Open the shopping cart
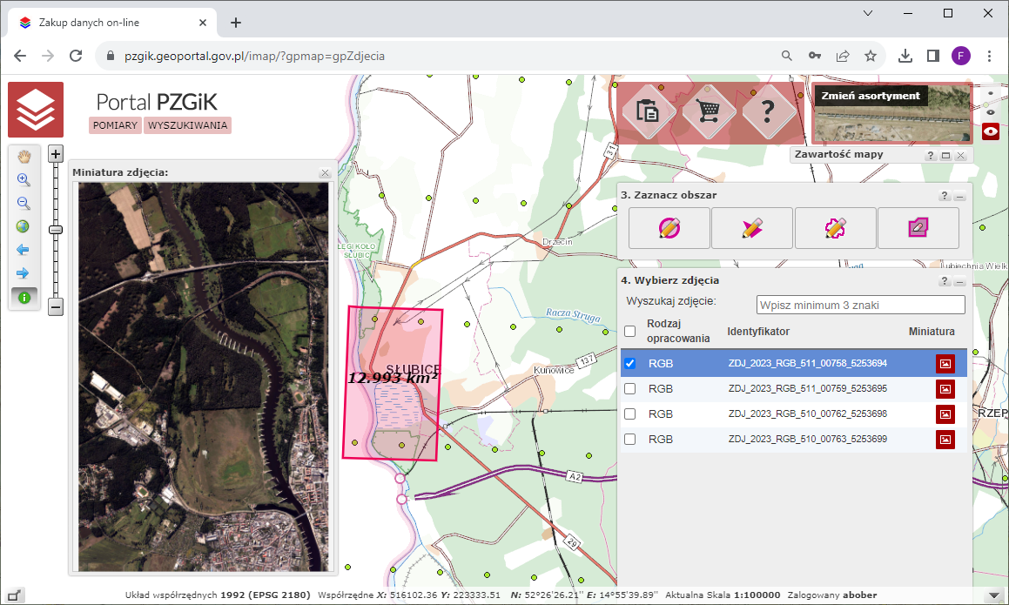Viewport: 1009px width, 605px height. tap(710, 111)
